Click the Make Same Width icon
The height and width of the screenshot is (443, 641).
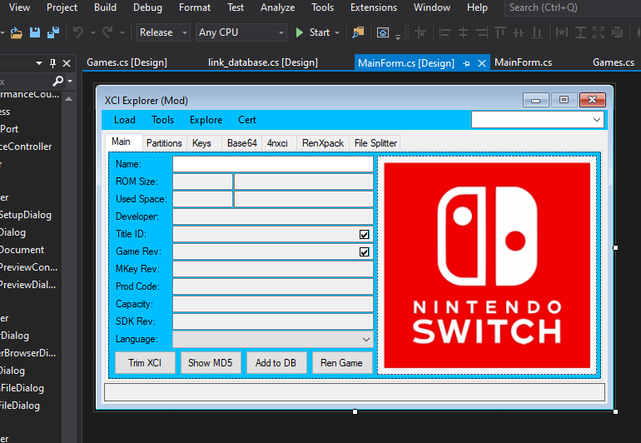click(x=562, y=32)
